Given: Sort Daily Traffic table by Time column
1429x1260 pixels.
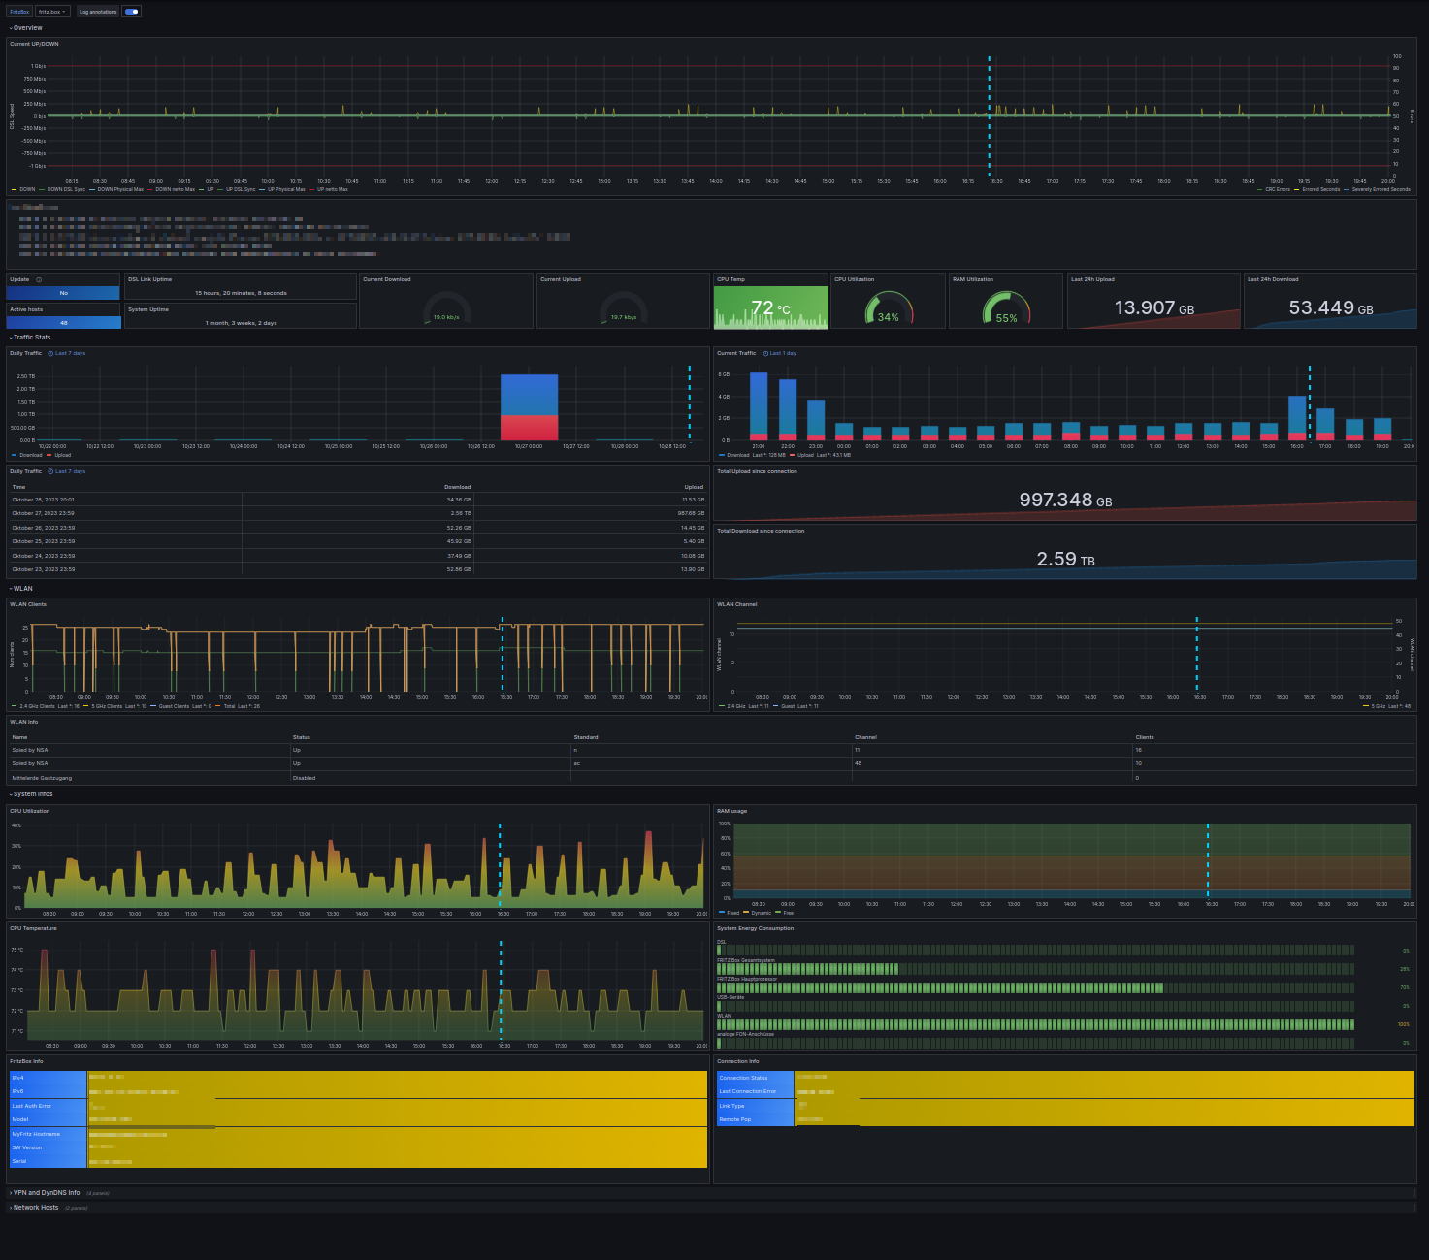Looking at the screenshot, I should pyautogui.click(x=18, y=487).
